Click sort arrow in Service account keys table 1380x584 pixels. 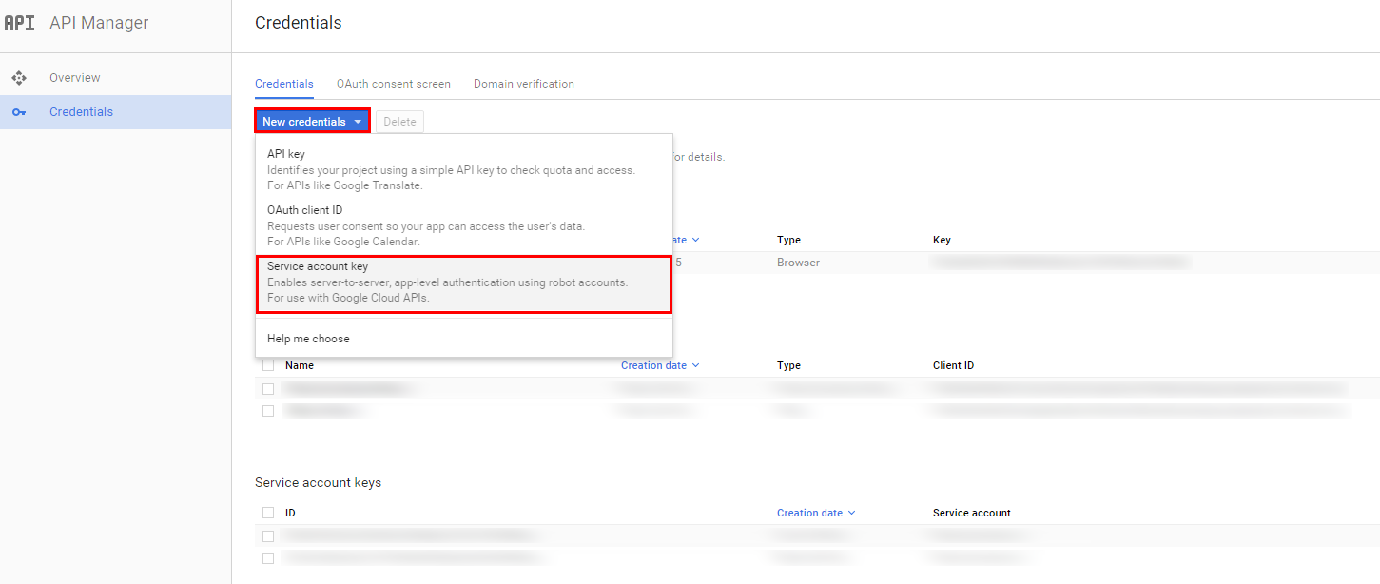[x=851, y=513]
